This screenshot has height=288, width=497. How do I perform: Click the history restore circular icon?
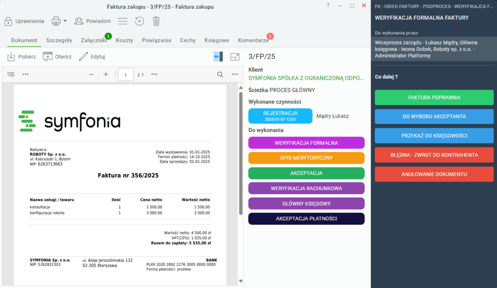[139, 21]
